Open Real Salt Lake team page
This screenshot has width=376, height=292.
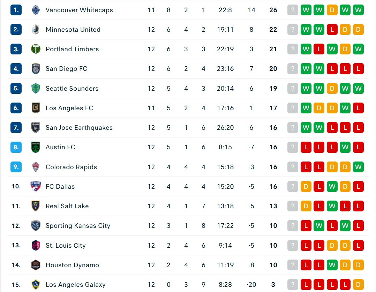67,206
